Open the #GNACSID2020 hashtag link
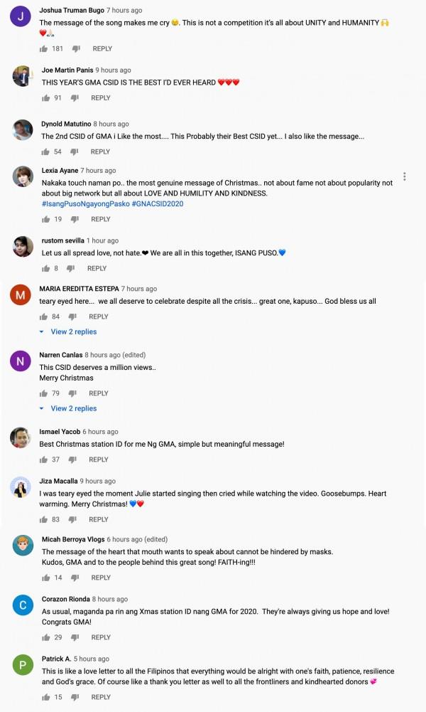This screenshot has height=712, width=426. coord(158,204)
